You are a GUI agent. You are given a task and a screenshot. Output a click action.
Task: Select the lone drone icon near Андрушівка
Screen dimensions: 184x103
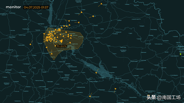[30, 44]
